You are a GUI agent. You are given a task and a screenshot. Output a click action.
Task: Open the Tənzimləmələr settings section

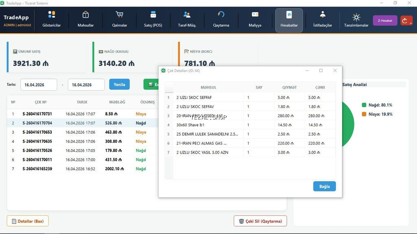[x=356, y=18]
